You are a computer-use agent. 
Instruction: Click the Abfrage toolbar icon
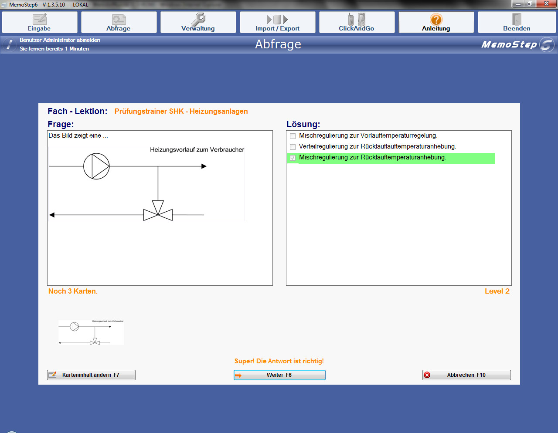pyautogui.click(x=119, y=20)
